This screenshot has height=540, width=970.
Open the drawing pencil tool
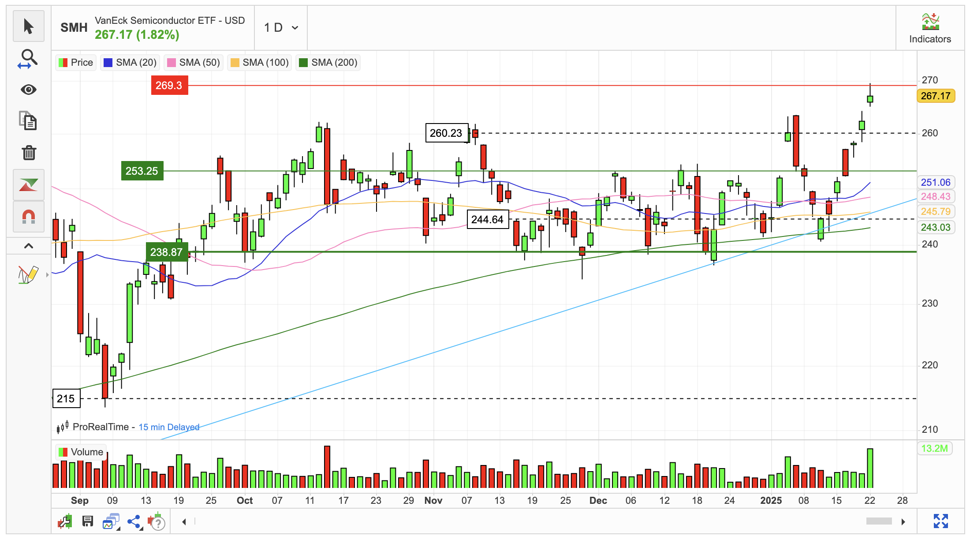point(27,274)
